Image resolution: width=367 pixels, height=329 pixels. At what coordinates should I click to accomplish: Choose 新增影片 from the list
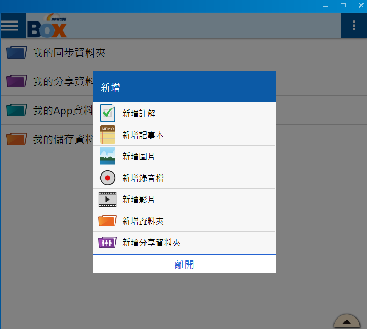(x=138, y=200)
